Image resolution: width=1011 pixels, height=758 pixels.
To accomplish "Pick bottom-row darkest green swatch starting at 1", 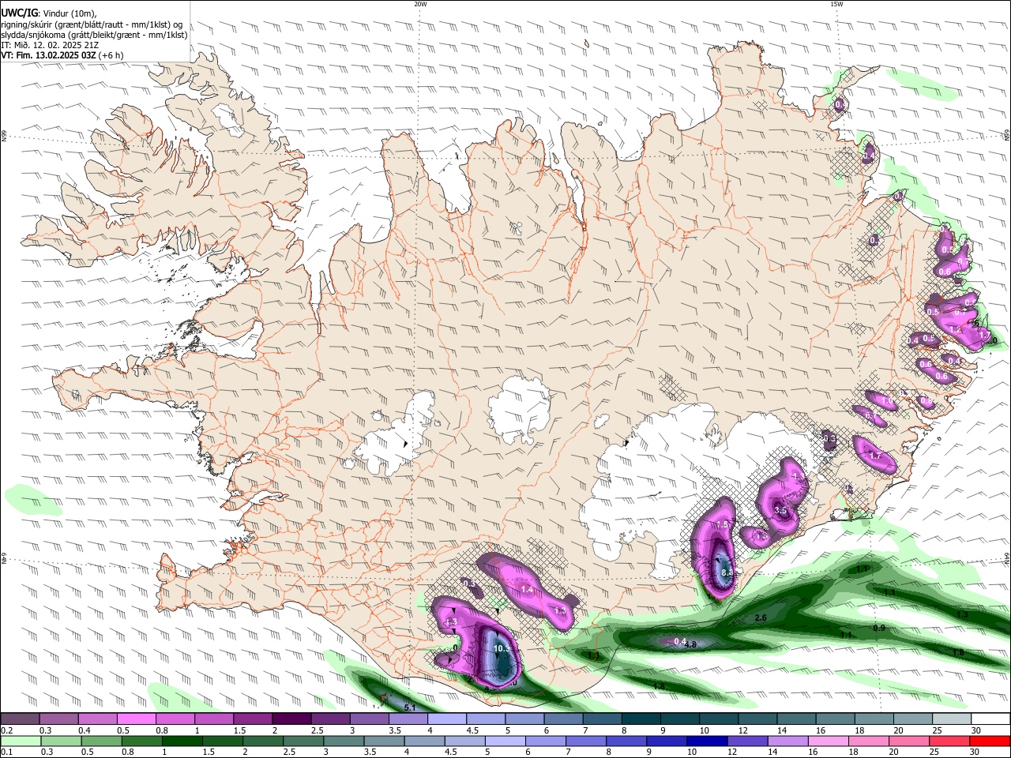I will [182, 741].
